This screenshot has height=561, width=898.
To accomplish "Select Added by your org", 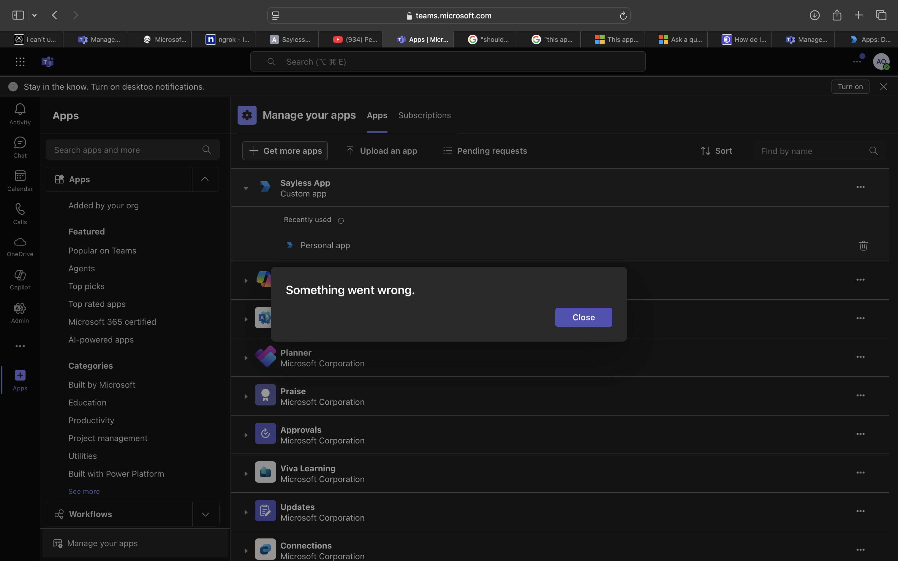I will 104,205.
